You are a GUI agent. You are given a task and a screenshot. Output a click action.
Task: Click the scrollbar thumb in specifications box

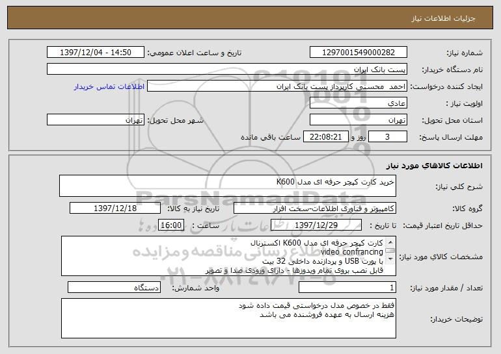pyautogui.click(x=390, y=251)
